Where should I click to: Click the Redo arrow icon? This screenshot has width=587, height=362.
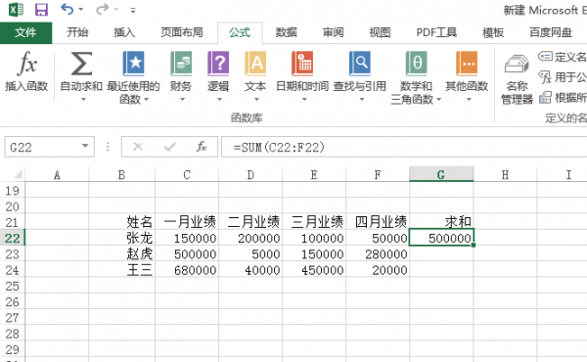pyautogui.click(x=102, y=9)
